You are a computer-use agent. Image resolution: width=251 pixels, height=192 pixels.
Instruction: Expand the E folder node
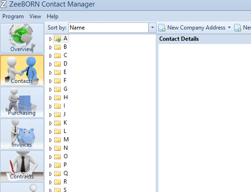[x=50, y=73]
